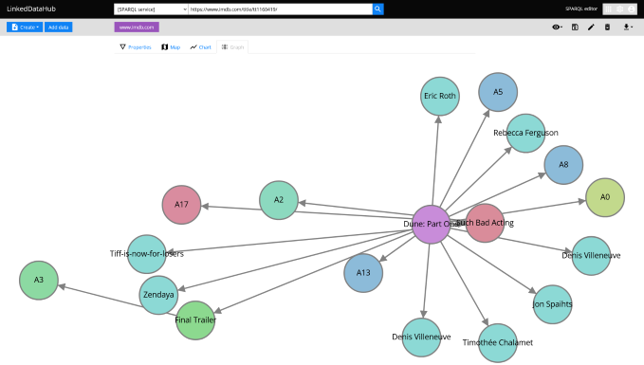Click the blue search magnifier button
This screenshot has width=644, height=365.
tap(377, 9)
